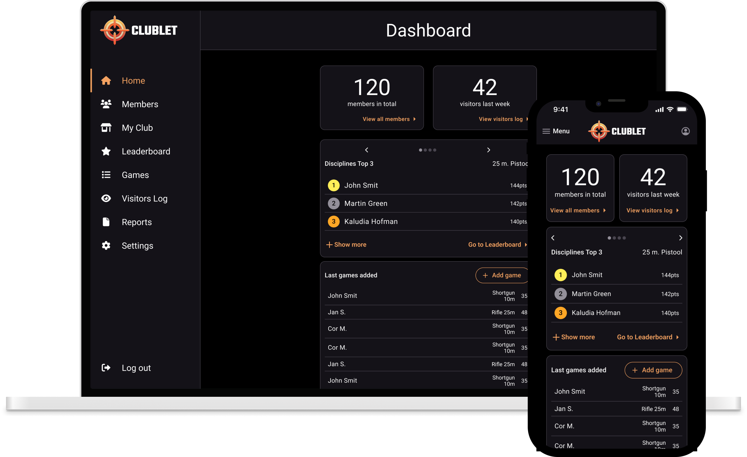Go to previous discipline on the laptop carousel

point(366,150)
